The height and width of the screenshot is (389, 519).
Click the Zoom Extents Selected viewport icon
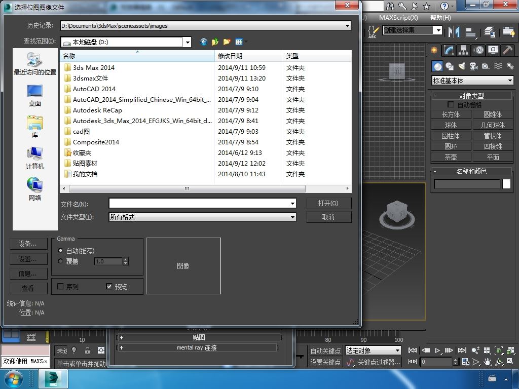(x=499, y=351)
